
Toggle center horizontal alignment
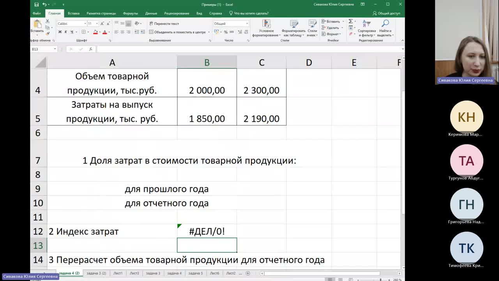(122, 32)
